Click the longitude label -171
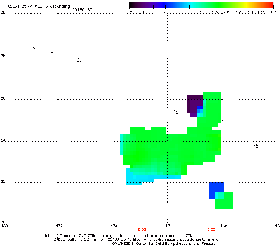 tap(168, 226)
